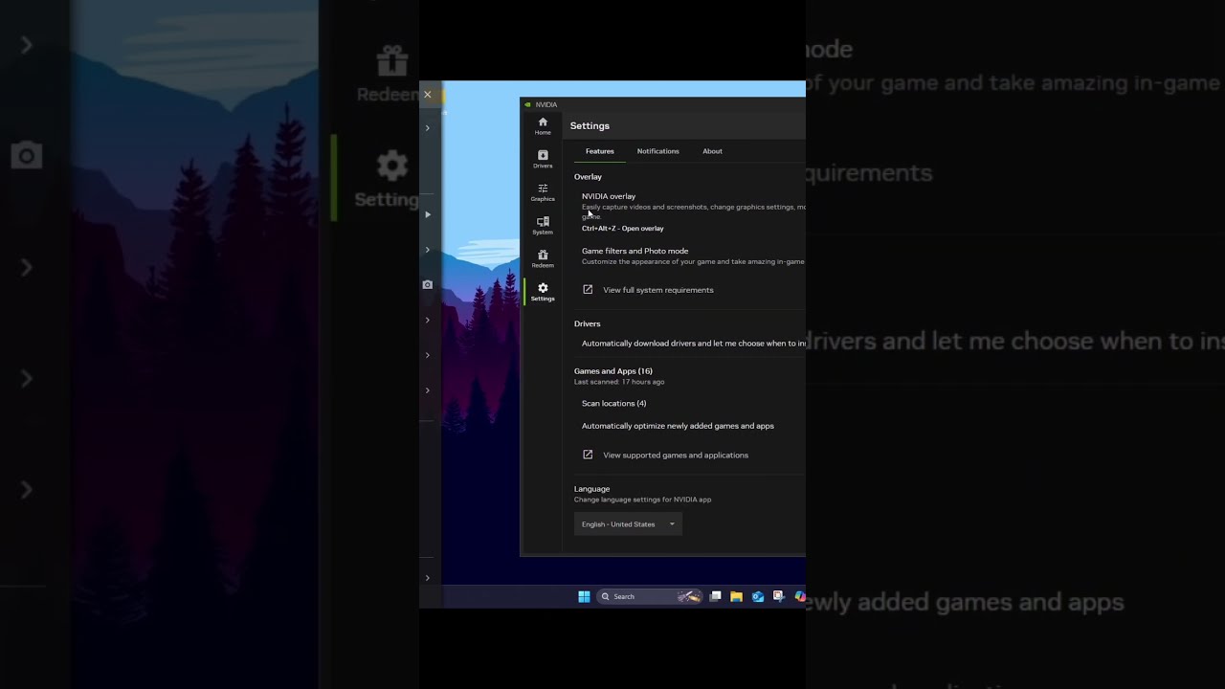Viewport: 1225px width, 689px height.
Task: Switch to the Features tab
Action: (600, 151)
